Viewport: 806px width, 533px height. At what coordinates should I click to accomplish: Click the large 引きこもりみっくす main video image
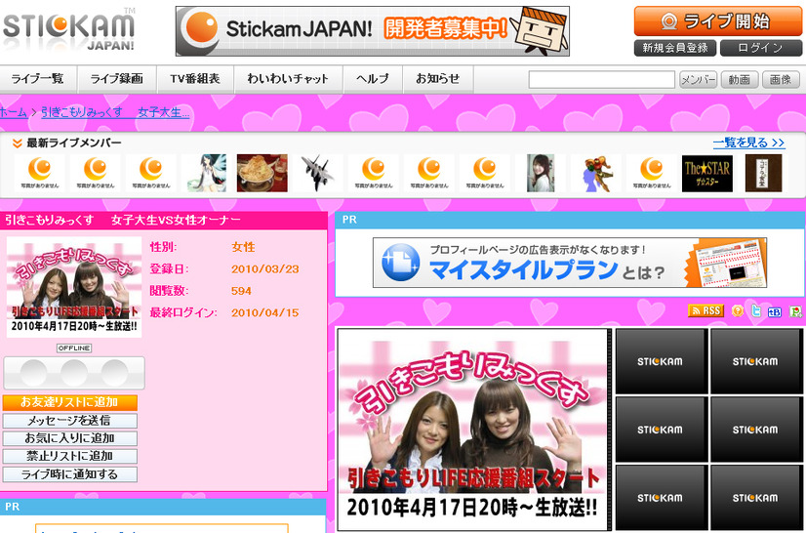pyautogui.click(x=472, y=430)
